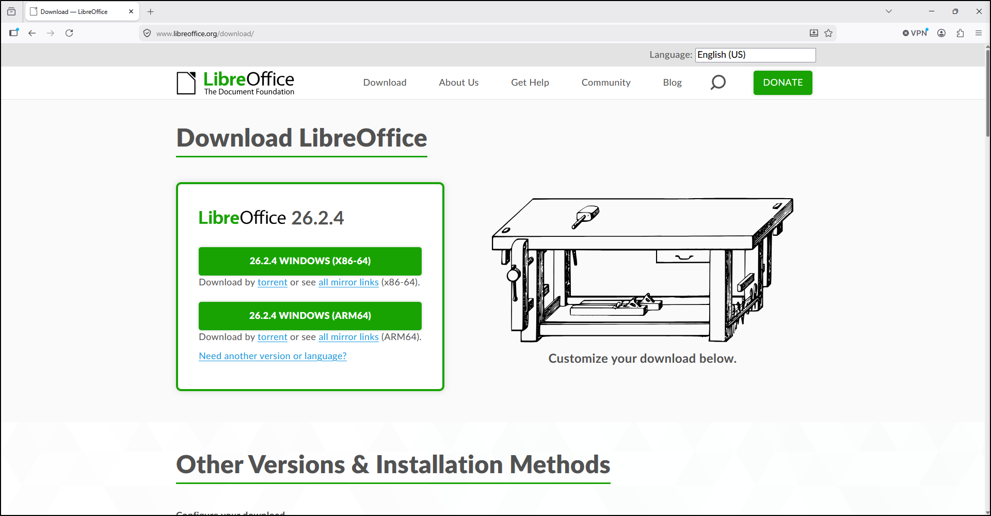
Task: Download 26.2.4 Windows (ARM64) installer
Action: 310,316
